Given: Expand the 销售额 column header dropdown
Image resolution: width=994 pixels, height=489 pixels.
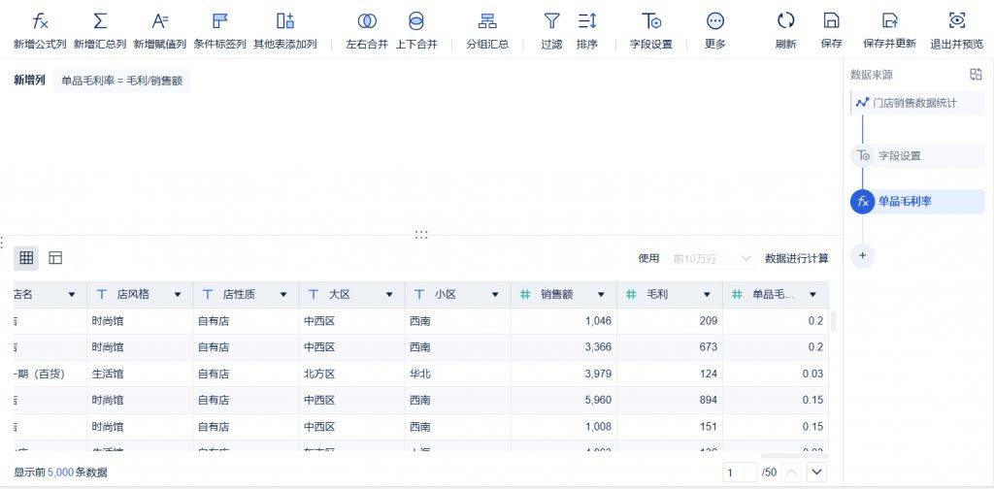Looking at the screenshot, I should tap(601, 294).
